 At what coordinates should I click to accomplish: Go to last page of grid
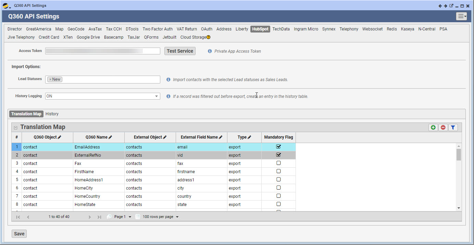99,217
